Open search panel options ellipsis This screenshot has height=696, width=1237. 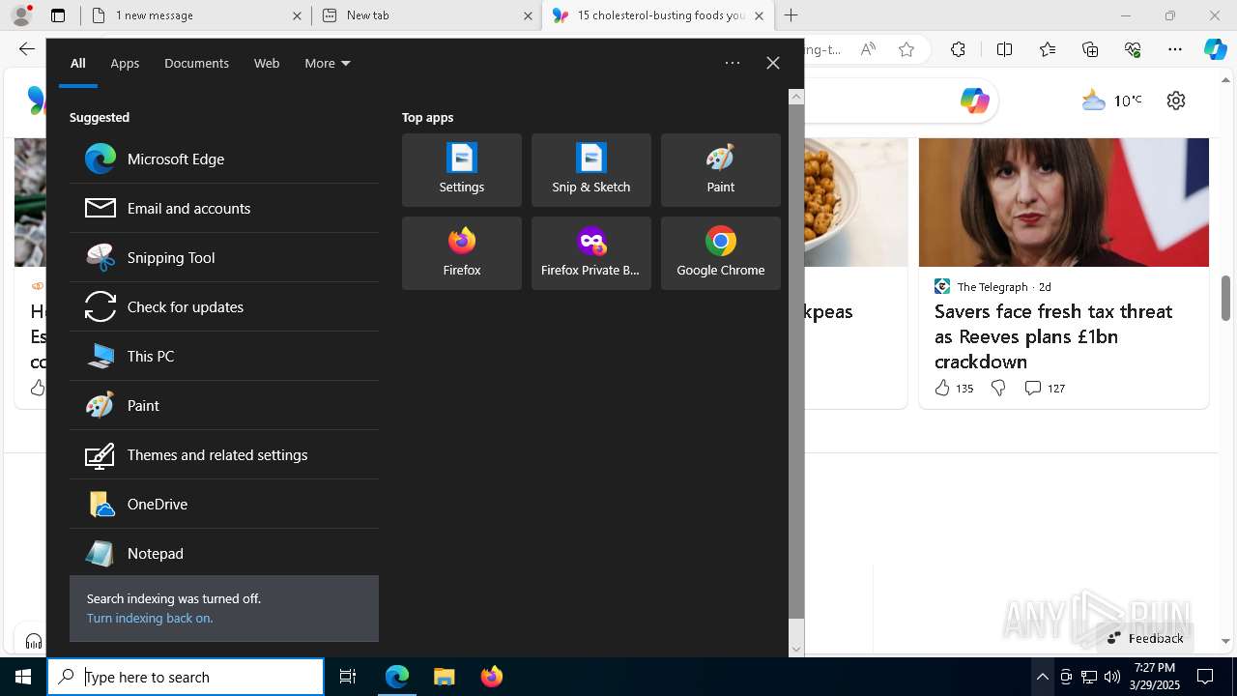coord(733,63)
